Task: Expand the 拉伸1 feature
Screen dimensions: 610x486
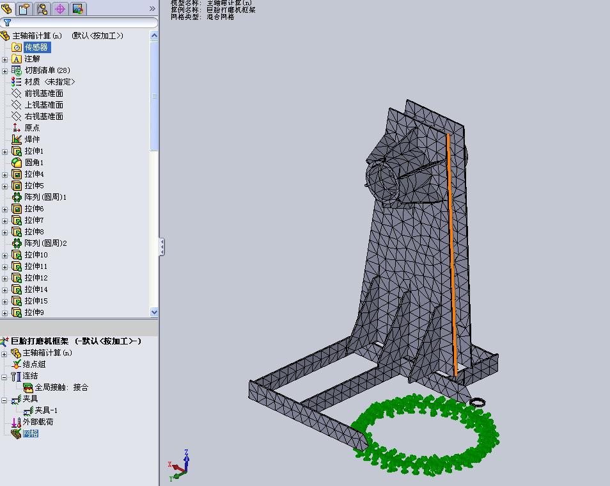Action: (x=4, y=152)
